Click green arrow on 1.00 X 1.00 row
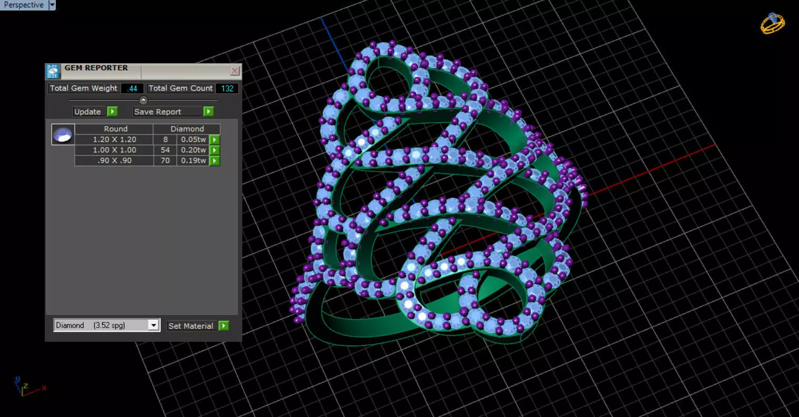Image resolution: width=799 pixels, height=417 pixels. click(x=214, y=150)
